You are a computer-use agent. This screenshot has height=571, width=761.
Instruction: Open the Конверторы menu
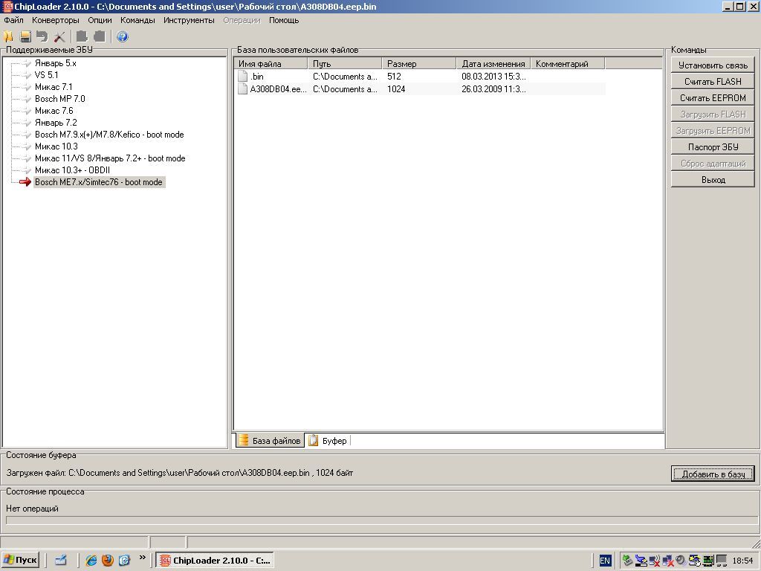pyautogui.click(x=55, y=20)
